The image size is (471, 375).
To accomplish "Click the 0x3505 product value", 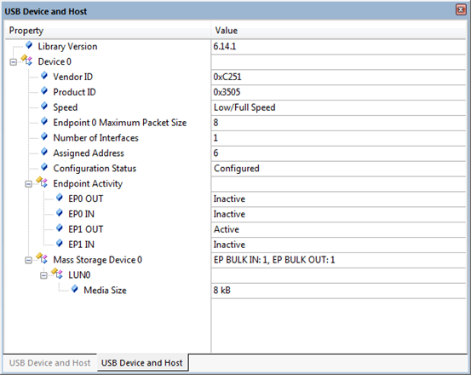I will [x=227, y=92].
